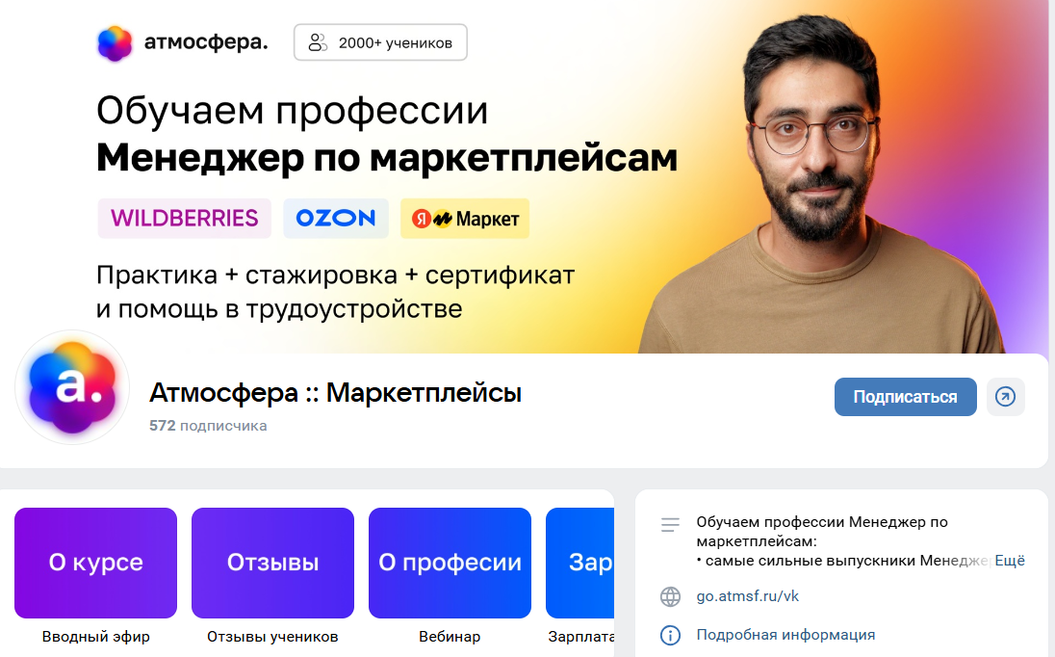
Task: Click the people icon in 2000+ учеников badge
Action: click(x=318, y=42)
